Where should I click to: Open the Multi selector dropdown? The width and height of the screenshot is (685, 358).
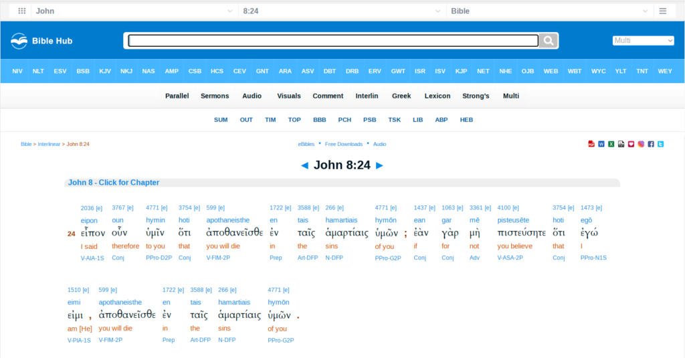pos(643,41)
